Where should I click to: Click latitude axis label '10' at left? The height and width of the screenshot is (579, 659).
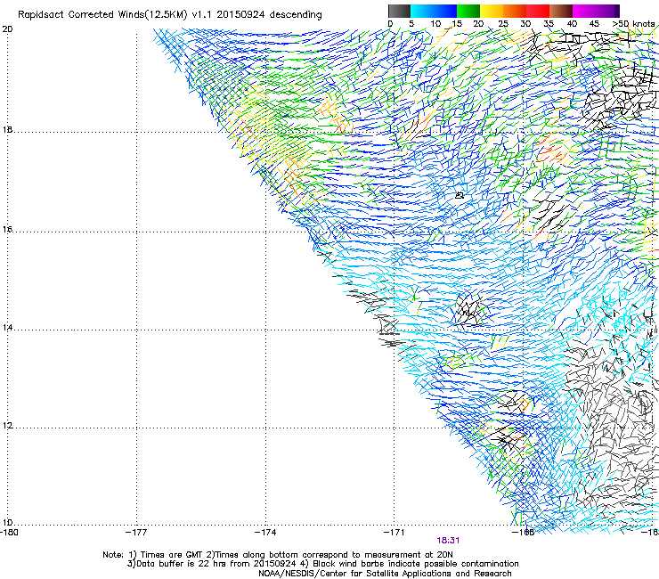point(7,523)
